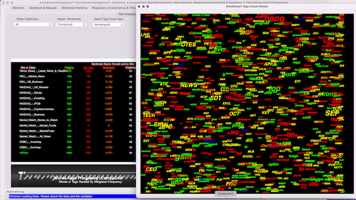
Task: Select the Market_Watch_-_Mutual_Funds row
Action: pyautogui.click(x=73, y=126)
